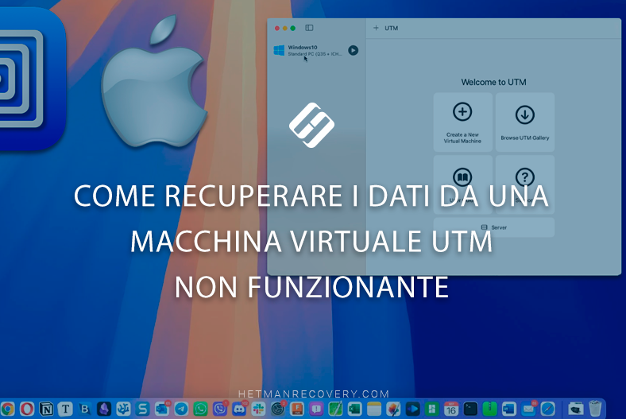
Task: Open Numbers spreadsheet app in dock
Action: tap(432, 409)
